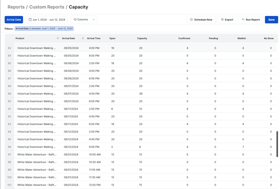The width and height of the screenshot is (280, 189).
Task: Click 6:00 PM time in row 87
Action: tap(94, 78)
